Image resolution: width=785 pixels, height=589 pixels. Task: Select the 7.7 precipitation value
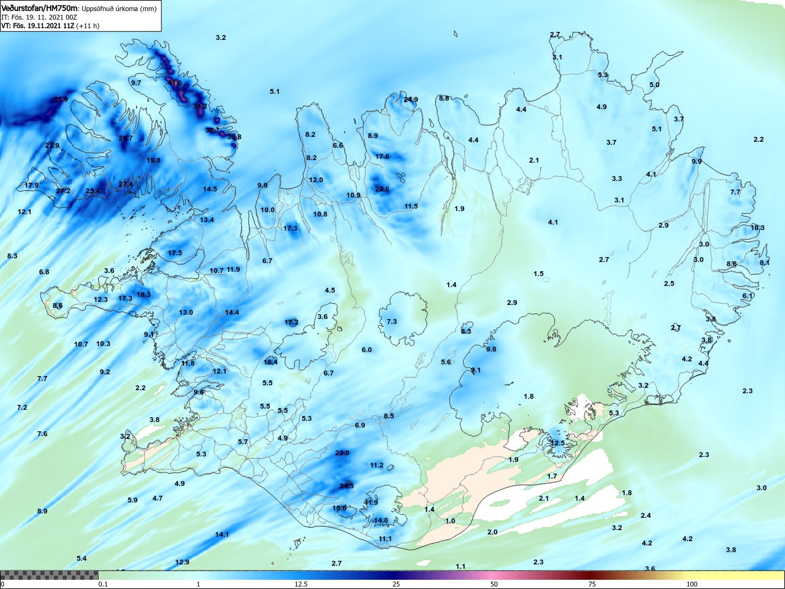click(x=735, y=192)
